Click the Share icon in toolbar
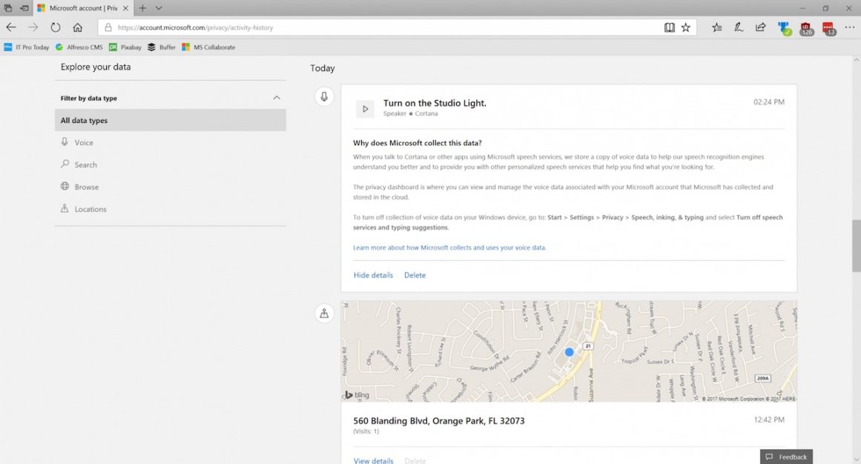861x464 pixels. coord(761,27)
